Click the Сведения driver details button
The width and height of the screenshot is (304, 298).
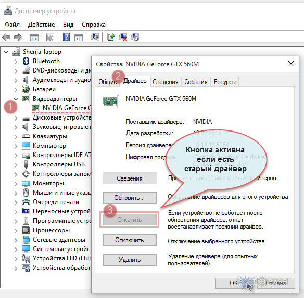click(x=130, y=178)
